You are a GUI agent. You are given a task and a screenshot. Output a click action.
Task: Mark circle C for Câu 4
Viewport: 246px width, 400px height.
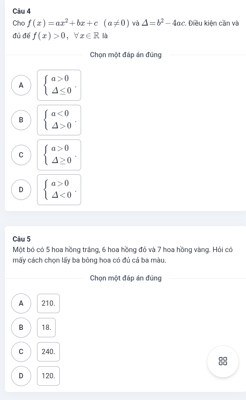(21, 155)
